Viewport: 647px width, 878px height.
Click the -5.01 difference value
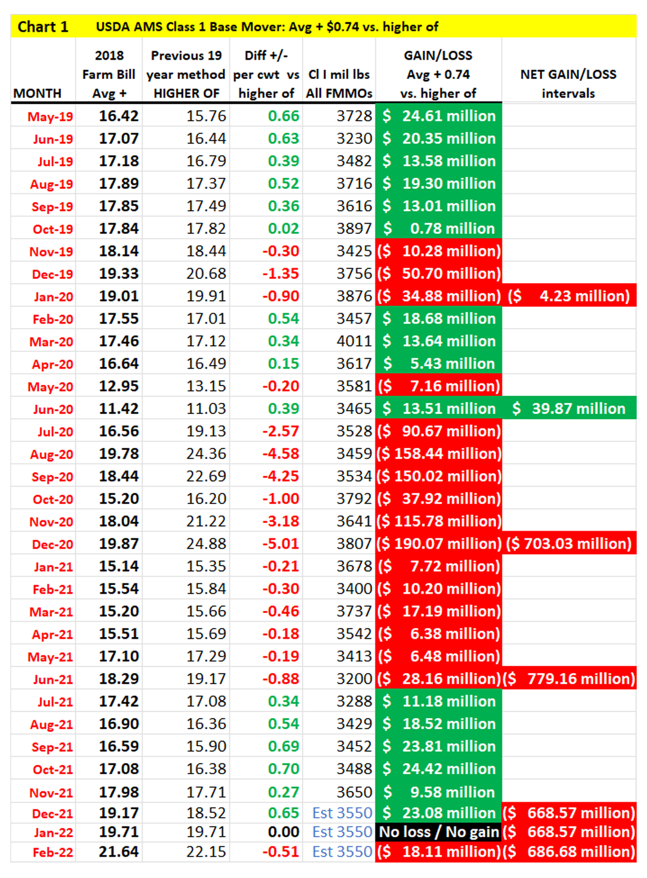click(281, 544)
